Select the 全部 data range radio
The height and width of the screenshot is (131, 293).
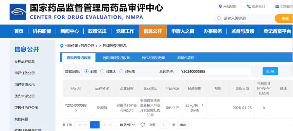pos(86,71)
